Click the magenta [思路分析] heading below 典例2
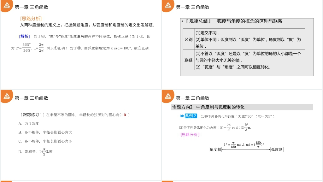Viewport: 323px width, 182px height. (190, 134)
